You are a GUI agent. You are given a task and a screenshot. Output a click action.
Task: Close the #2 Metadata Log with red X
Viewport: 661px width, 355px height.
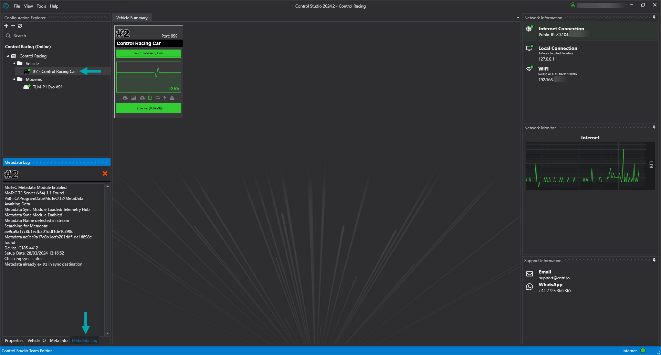105,174
